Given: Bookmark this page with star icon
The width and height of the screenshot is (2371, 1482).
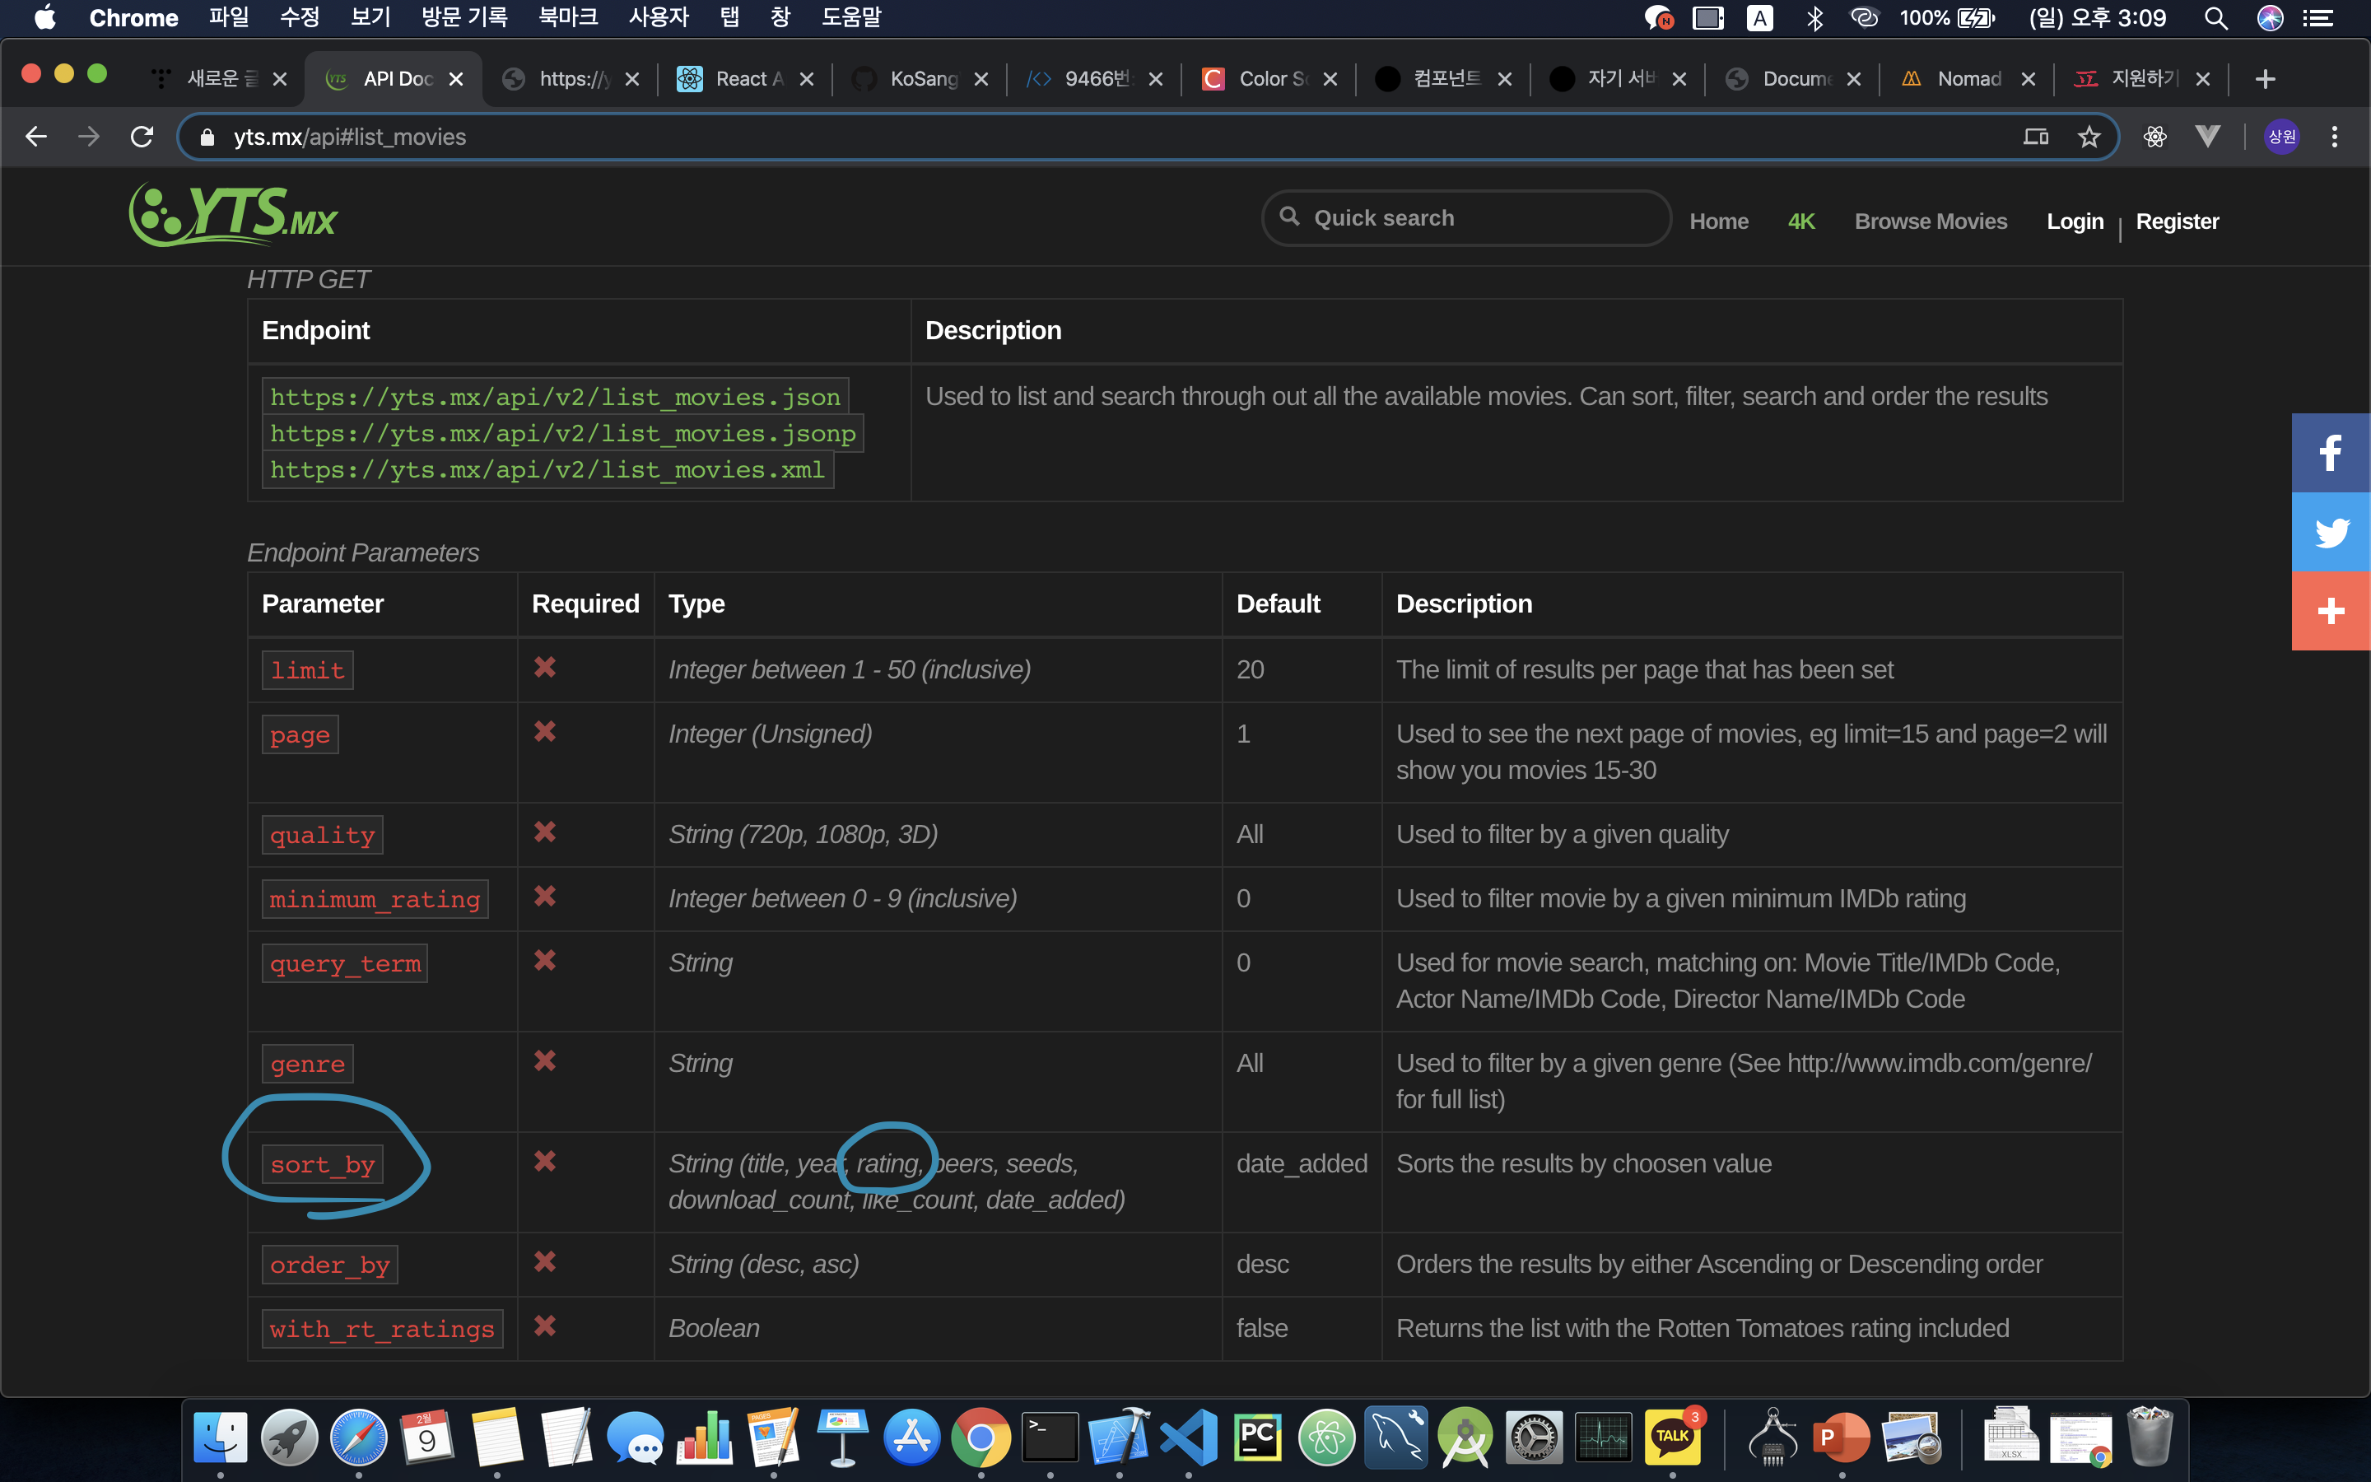Looking at the screenshot, I should (x=2089, y=137).
